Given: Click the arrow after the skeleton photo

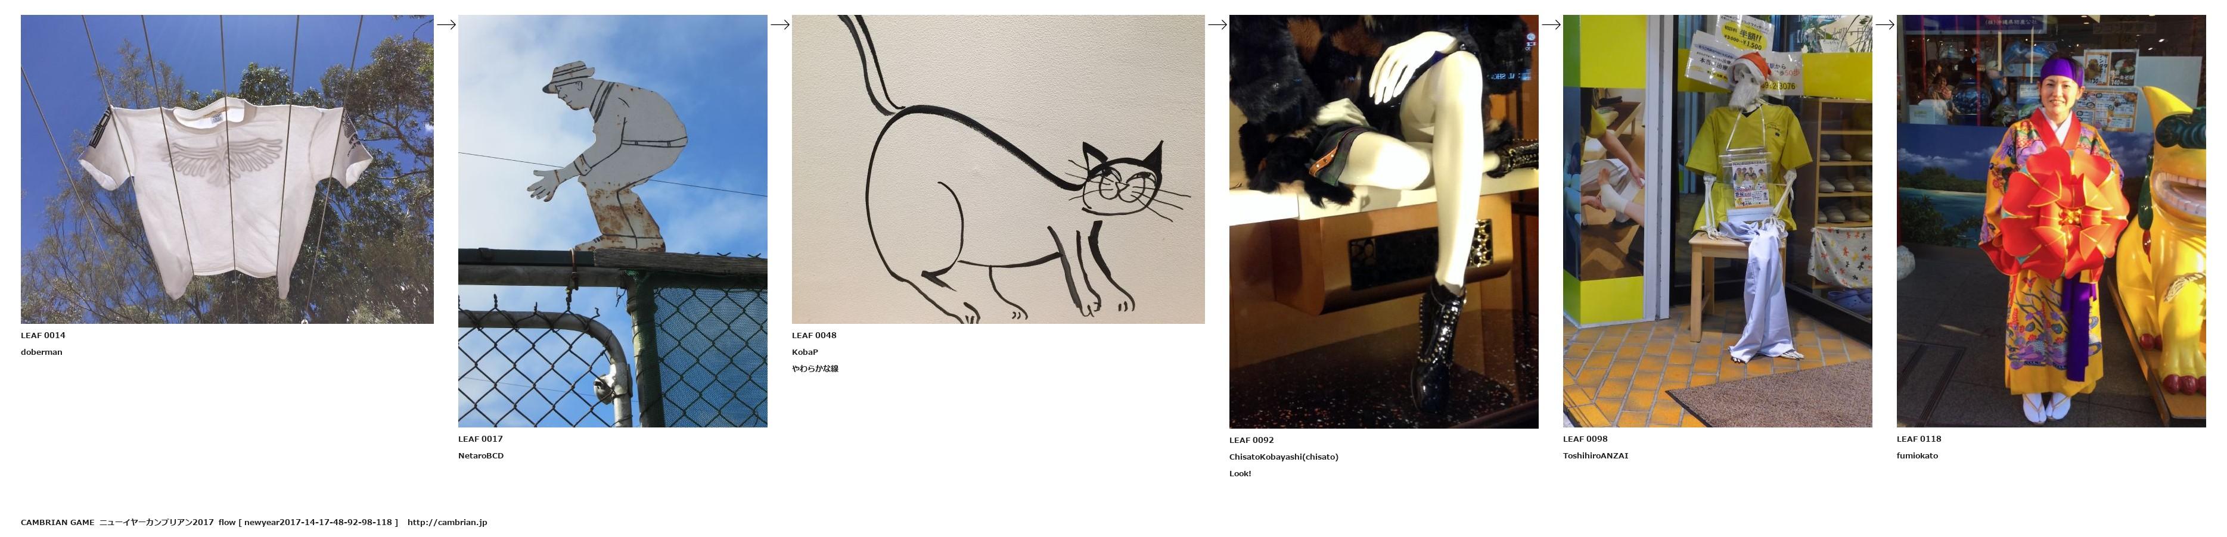Looking at the screenshot, I should [1885, 25].
